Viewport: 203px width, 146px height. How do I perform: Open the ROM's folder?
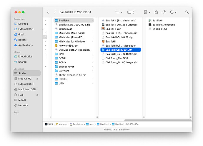click(74, 62)
